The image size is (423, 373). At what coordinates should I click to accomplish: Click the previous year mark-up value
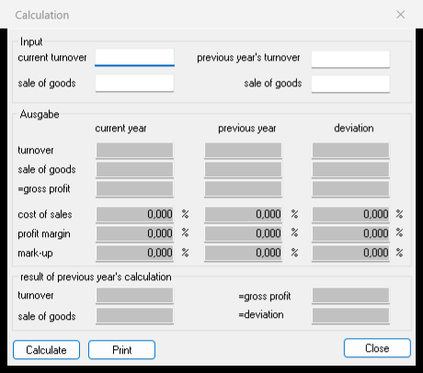pyautogui.click(x=243, y=253)
